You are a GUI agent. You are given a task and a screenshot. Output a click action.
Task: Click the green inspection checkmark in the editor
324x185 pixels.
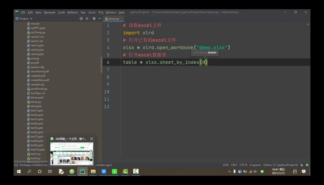(308, 24)
